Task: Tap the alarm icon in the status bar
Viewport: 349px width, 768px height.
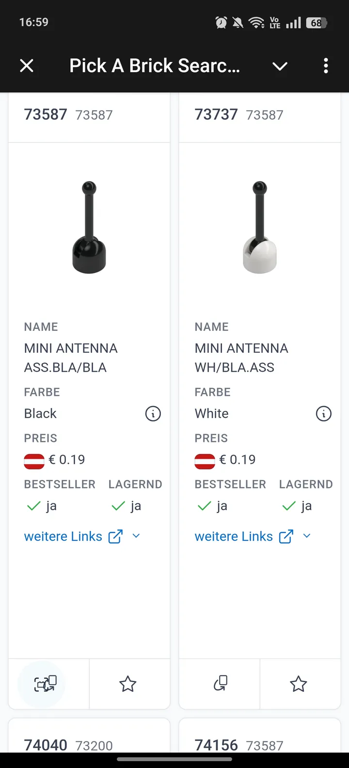Action: (221, 22)
